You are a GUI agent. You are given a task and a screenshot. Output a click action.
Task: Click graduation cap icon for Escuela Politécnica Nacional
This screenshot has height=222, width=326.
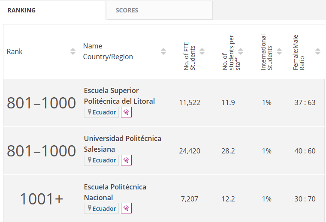[126, 208]
